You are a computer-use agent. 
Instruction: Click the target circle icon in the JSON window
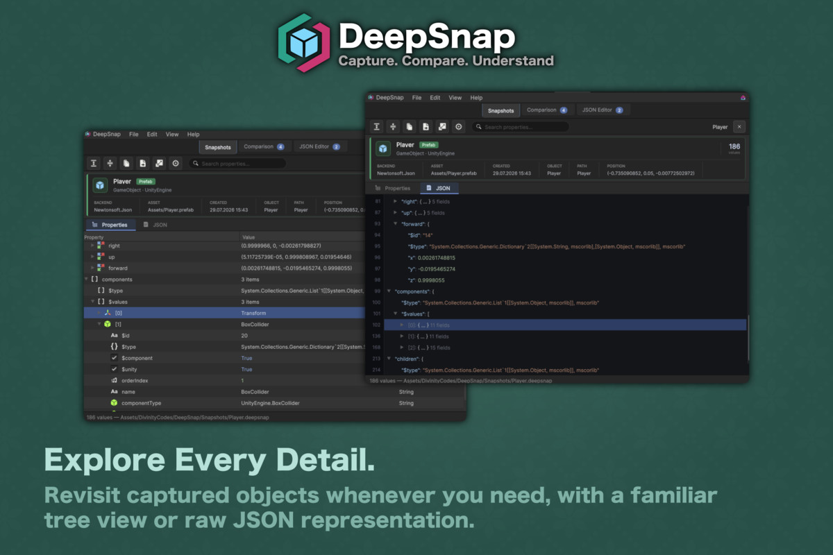(458, 127)
